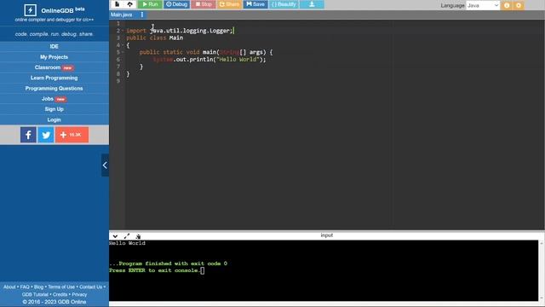
Task: Collapse the console with the down chevron
Action: (115, 236)
